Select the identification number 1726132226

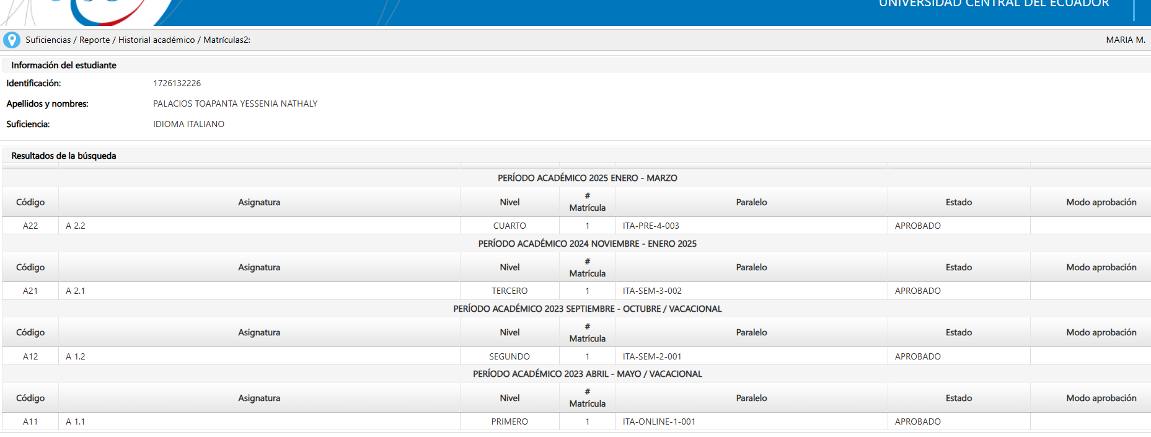click(x=177, y=83)
